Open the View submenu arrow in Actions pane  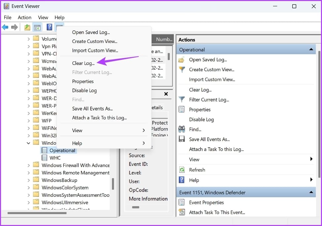(x=311, y=159)
